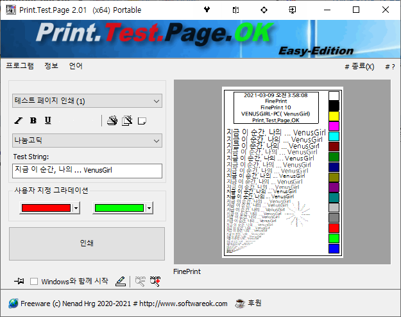Click the pin icon near startup checkbox

point(19,282)
